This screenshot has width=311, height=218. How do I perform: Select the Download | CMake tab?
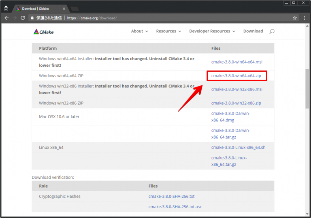tap(39, 8)
